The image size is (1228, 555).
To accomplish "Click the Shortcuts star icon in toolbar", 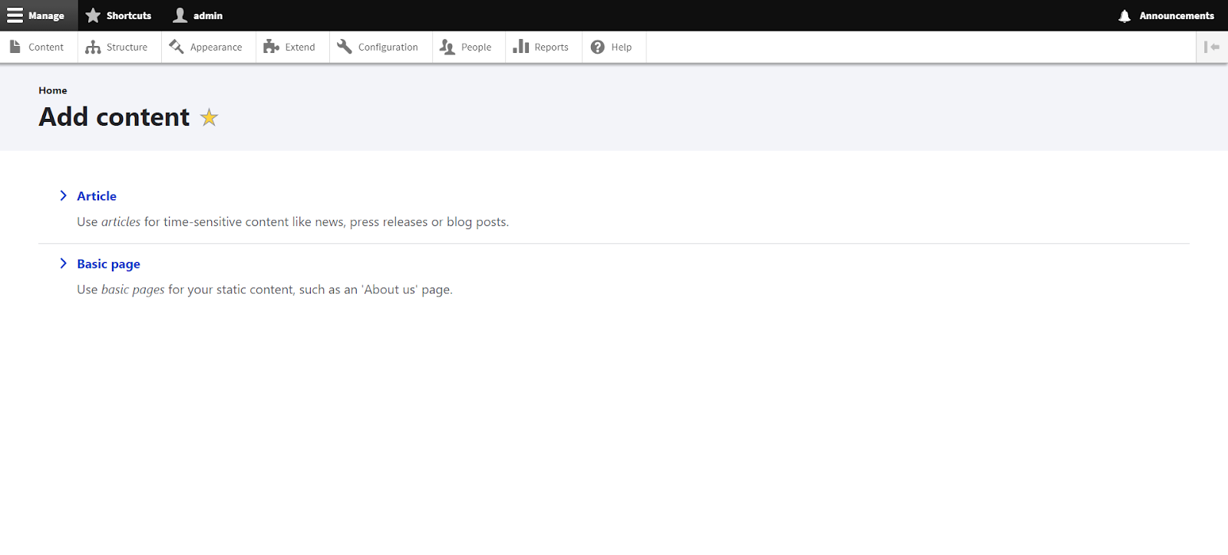I will (x=93, y=15).
